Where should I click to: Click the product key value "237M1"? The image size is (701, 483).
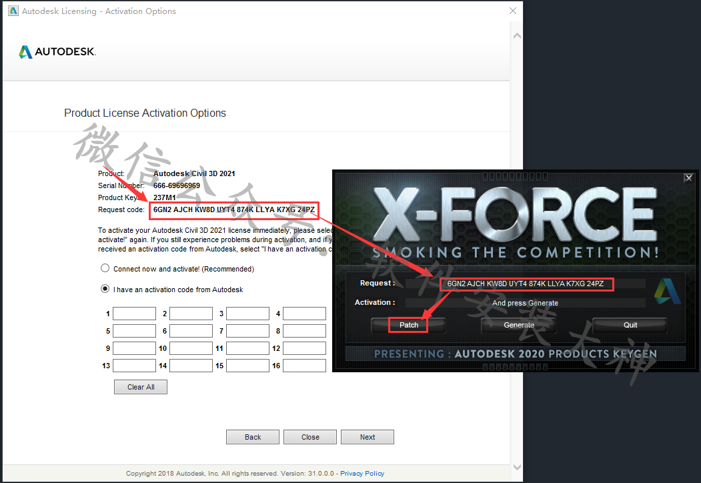[165, 197]
